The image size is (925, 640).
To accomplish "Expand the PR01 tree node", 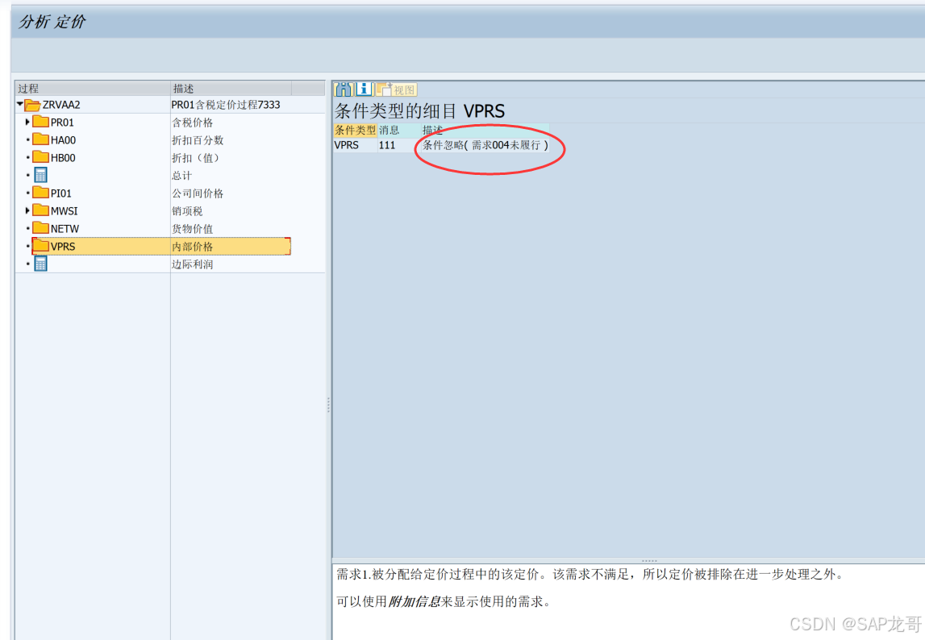I will click(x=25, y=122).
